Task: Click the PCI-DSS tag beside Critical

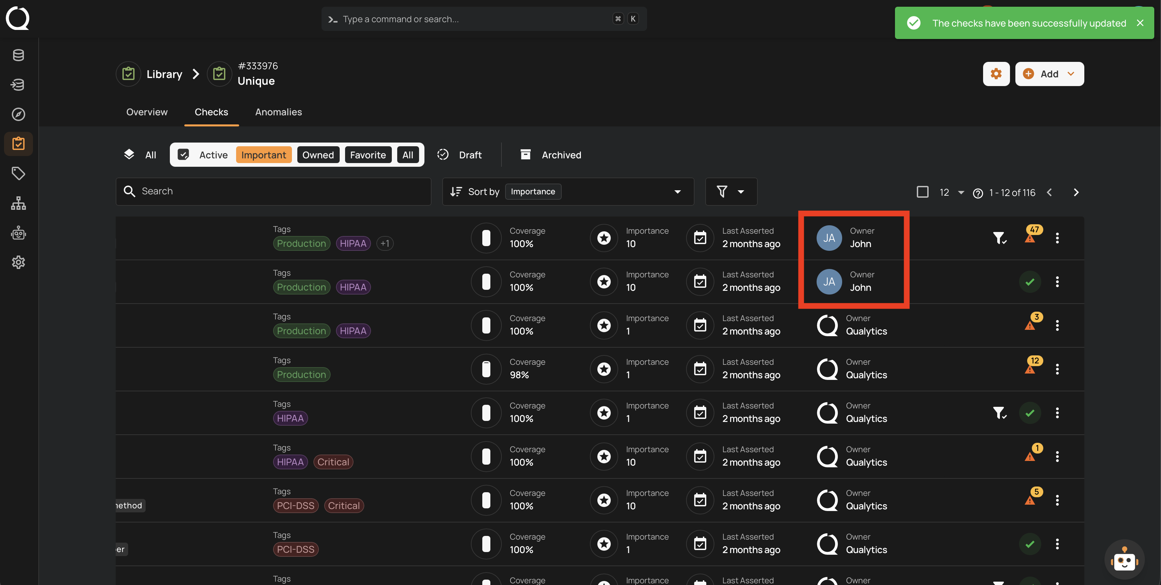Action: 296,506
